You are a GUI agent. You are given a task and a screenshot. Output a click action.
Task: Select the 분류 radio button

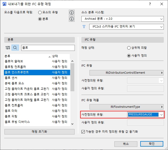(x=40, y=19)
